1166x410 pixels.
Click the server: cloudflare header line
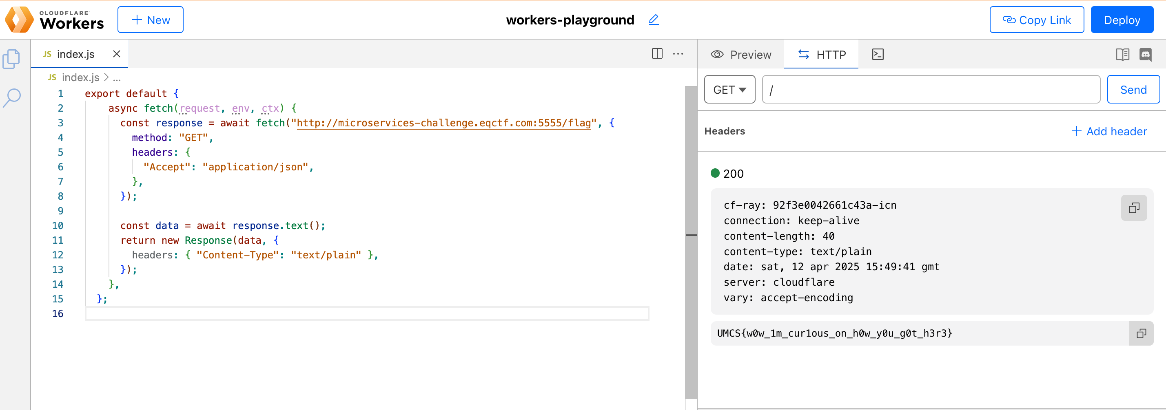(x=779, y=282)
